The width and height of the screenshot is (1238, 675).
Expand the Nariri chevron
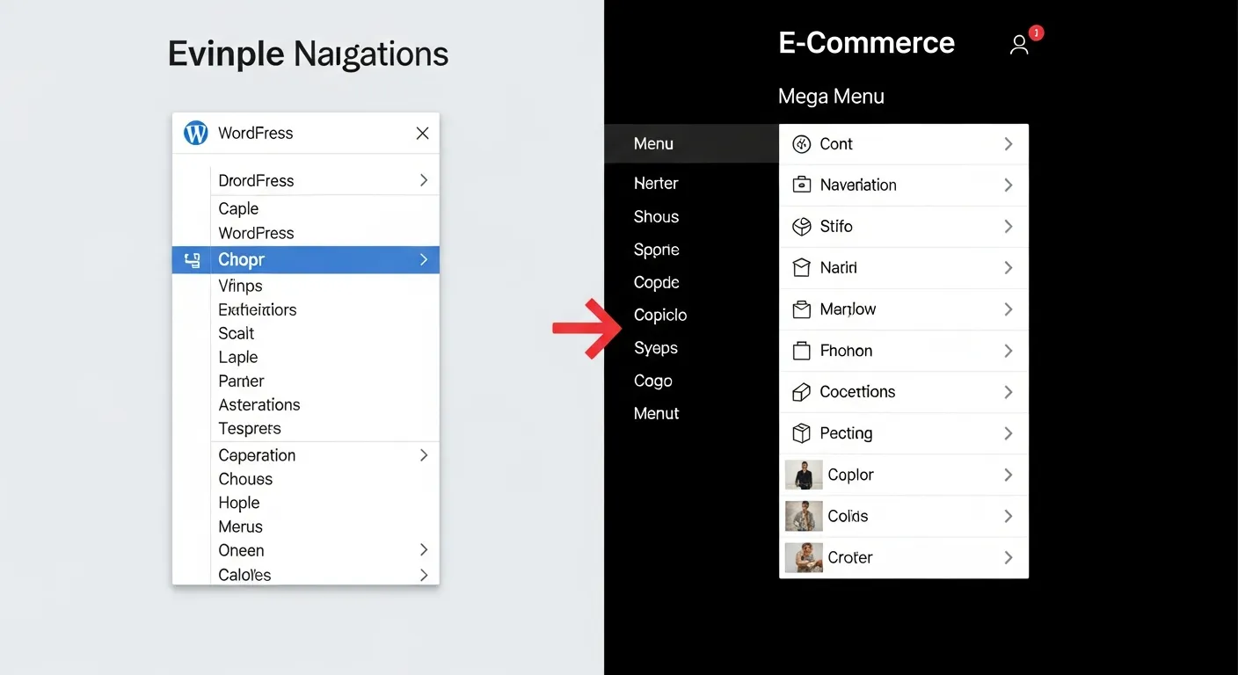1009,268
